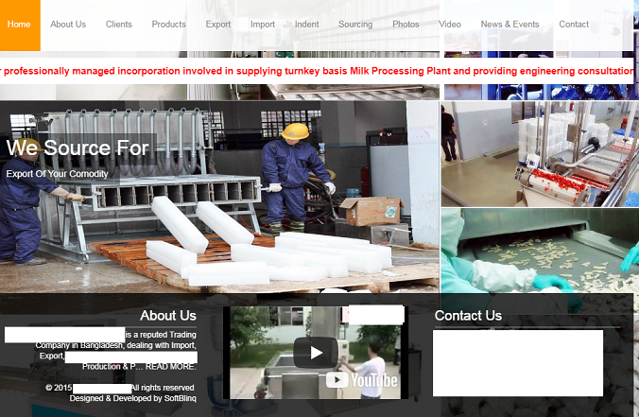
Task: Go to the Video page
Action: [450, 25]
